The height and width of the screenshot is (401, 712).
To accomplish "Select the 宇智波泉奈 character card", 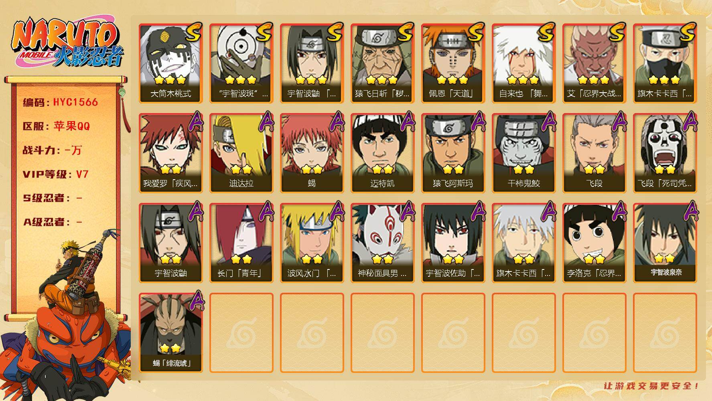I will pyautogui.click(x=665, y=243).
